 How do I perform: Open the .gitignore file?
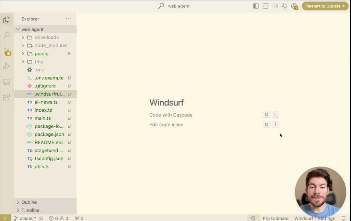click(x=45, y=86)
